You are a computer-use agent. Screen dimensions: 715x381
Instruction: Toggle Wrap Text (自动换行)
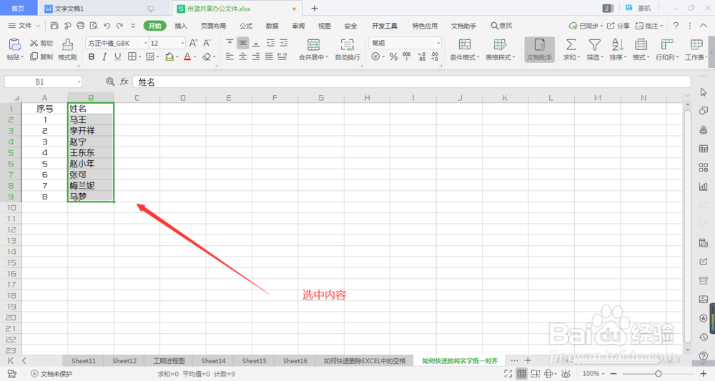(x=347, y=49)
